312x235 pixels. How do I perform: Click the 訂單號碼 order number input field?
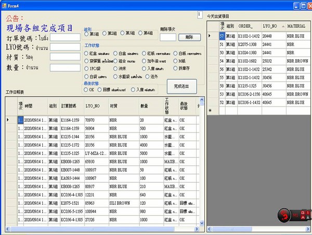click(65, 37)
